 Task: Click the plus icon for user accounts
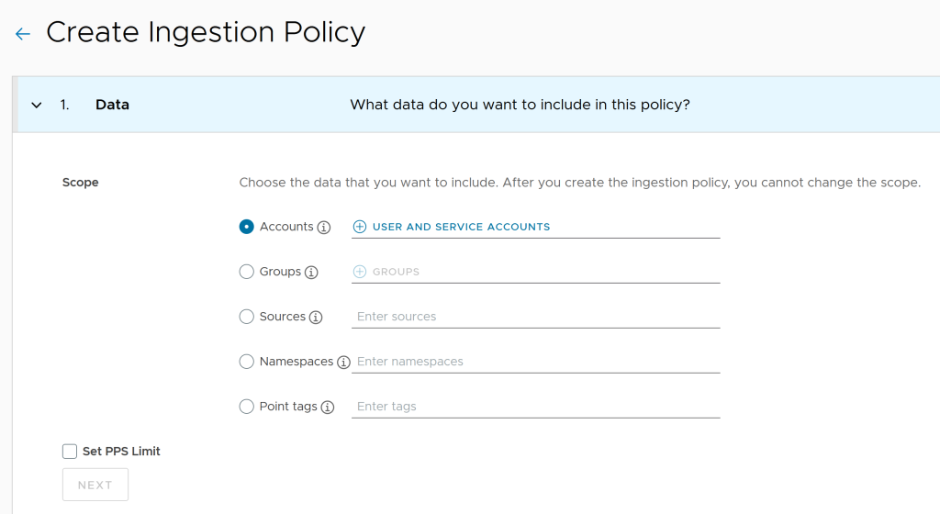[x=360, y=227]
